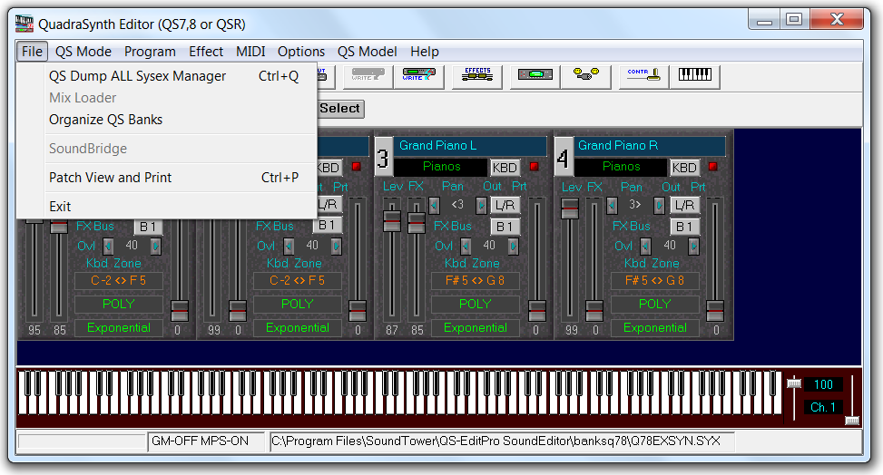
Task: Click the L/R output button on Grand Piano L
Action: click(505, 206)
